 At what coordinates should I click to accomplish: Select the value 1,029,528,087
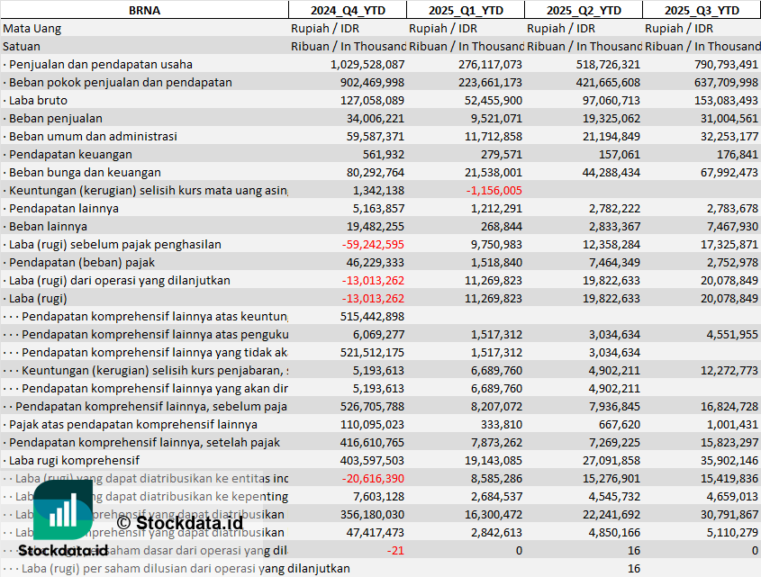pos(367,65)
